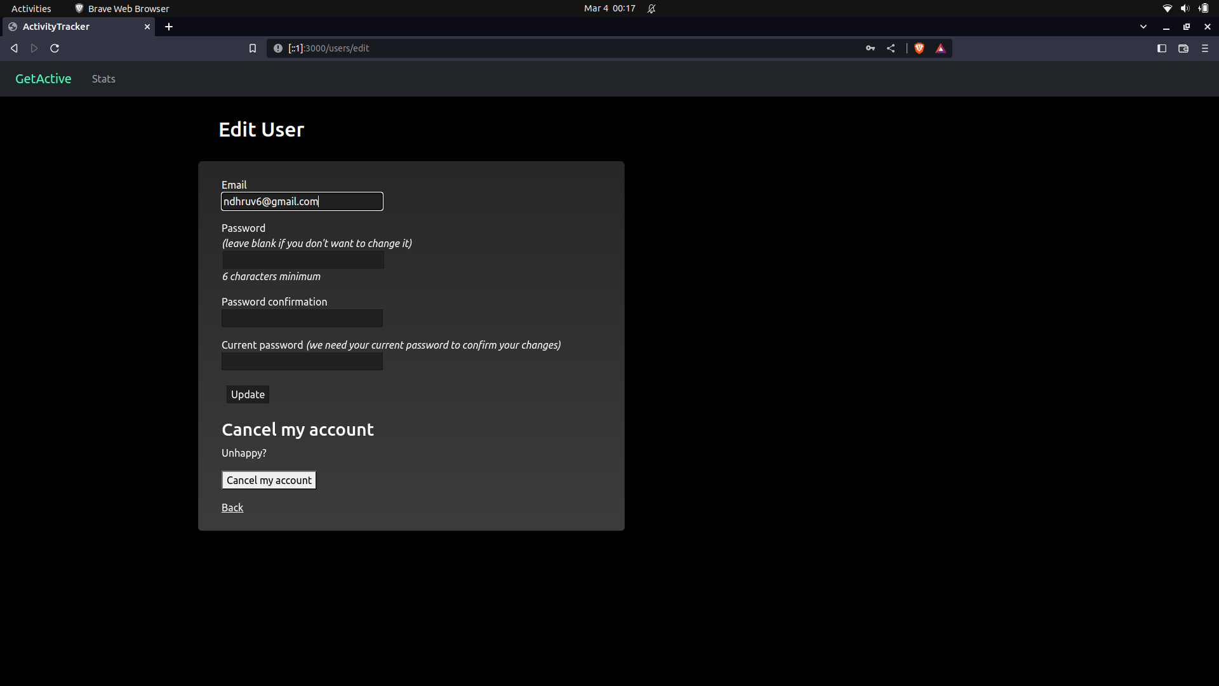Submit changes with the Update button
The height and width of the screenshot is (686, 1219).
(247, 394)
